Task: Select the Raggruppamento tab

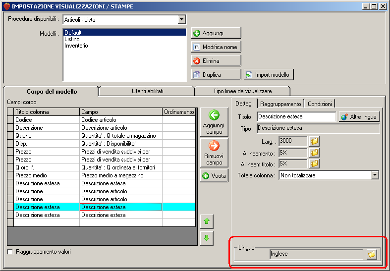Action: click(x=280, y=104)
